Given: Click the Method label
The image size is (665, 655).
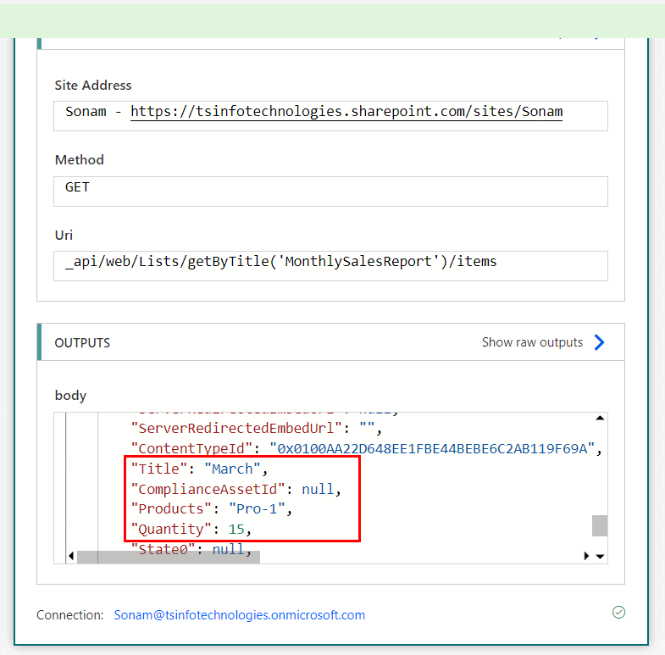Looking at the screenshot, I should (x=80, y=160).
